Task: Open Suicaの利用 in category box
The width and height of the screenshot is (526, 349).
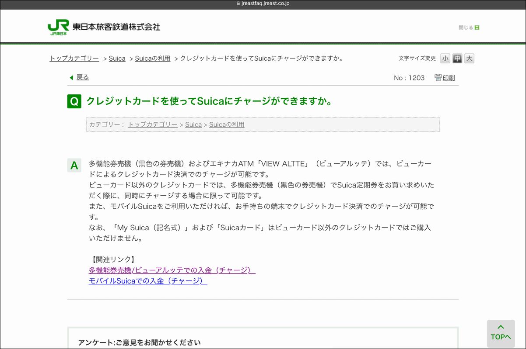Action: pos(227,124)
